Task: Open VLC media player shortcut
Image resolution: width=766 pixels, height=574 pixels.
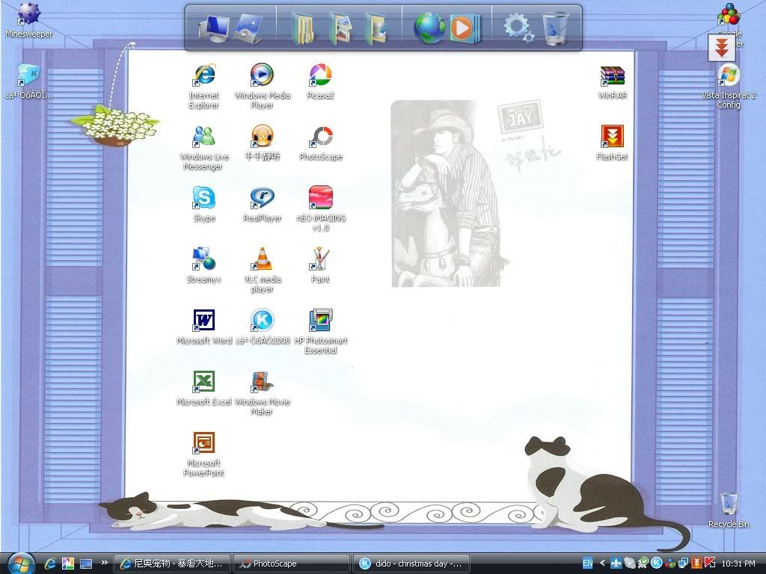Action: pos(262,260)
